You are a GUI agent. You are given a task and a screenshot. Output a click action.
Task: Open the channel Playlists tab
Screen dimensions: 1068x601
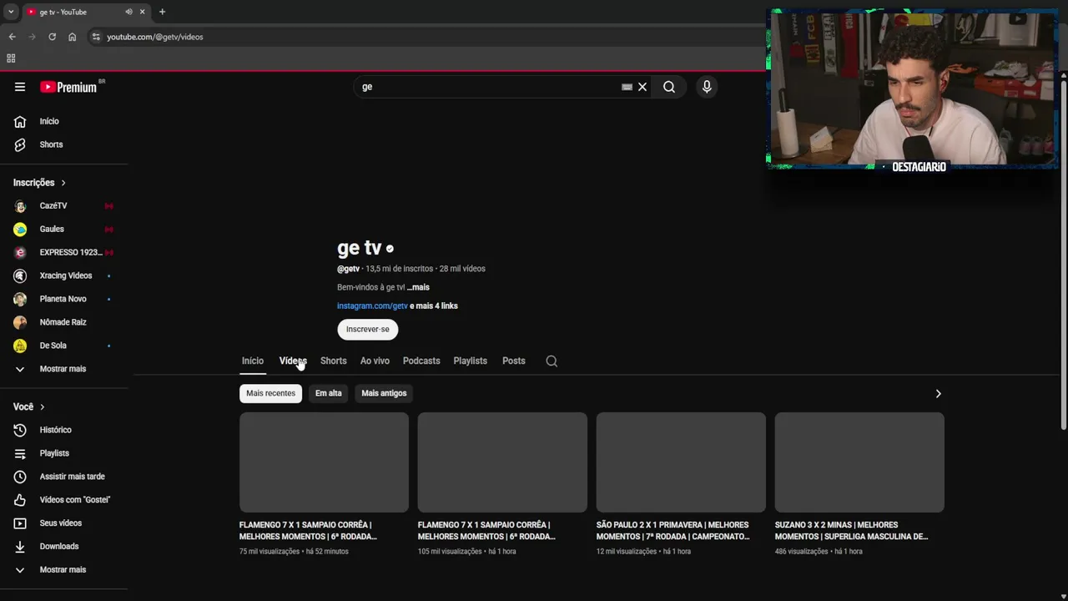point(470,361)
